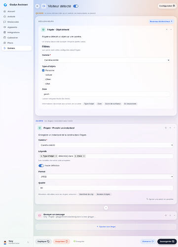The image size is (178, 247).
Task: Click the round plus button between the two steps
Action: point(106,207)
